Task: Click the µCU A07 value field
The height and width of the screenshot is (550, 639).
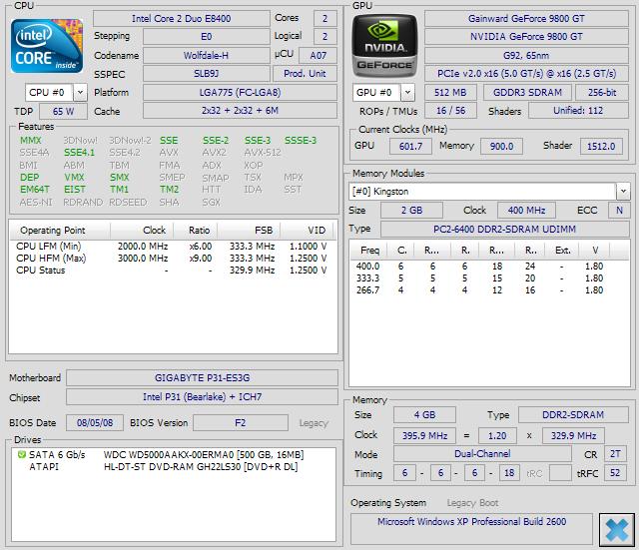Action: point(318,56)
